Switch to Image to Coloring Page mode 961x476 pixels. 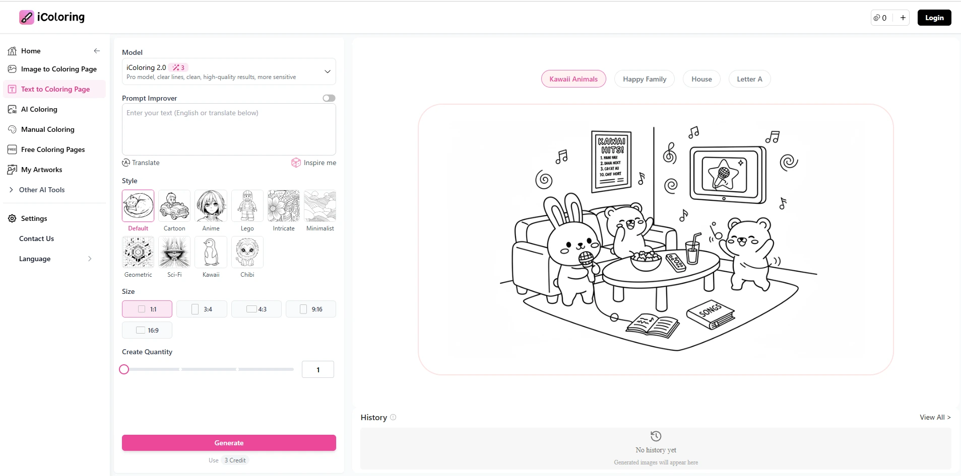(x=58, y=69)
